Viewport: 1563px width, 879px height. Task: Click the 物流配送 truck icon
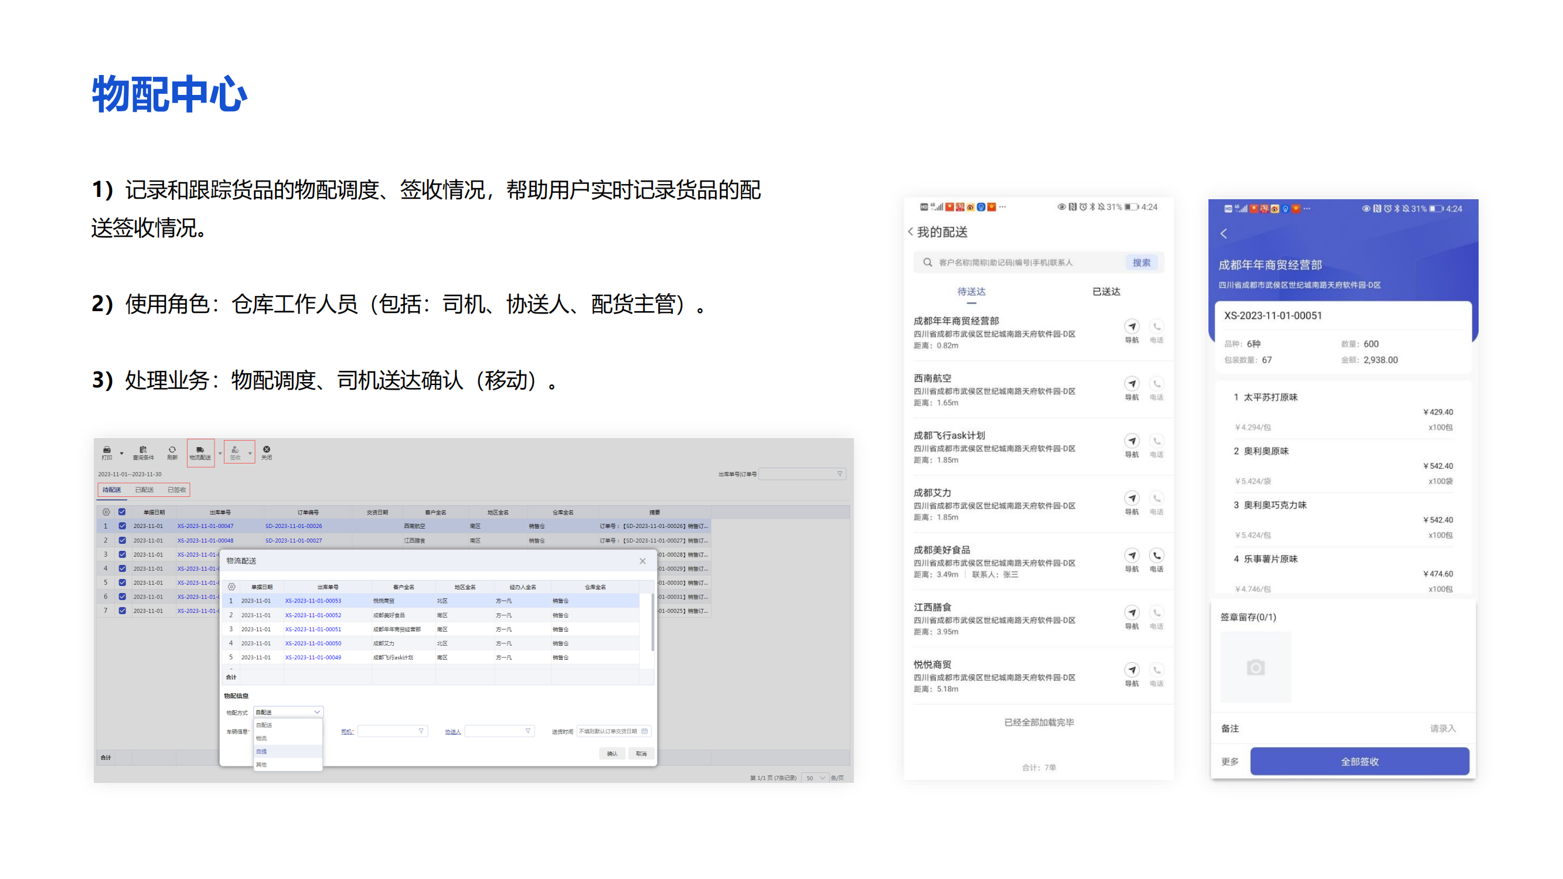(200, 451)
